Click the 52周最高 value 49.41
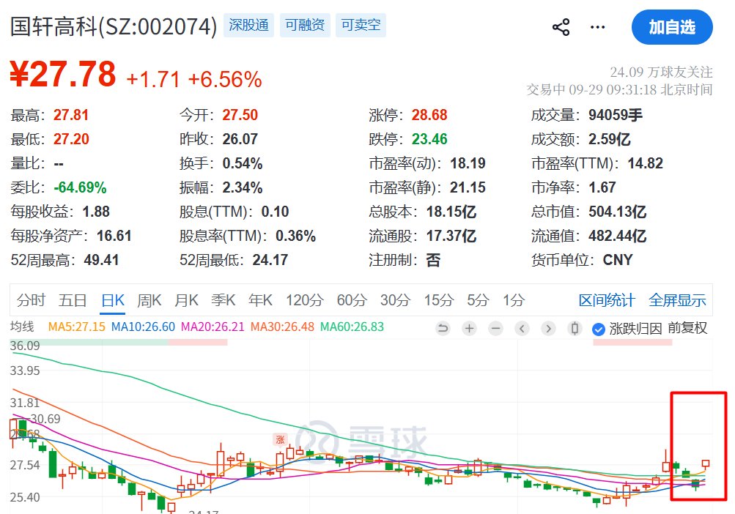 [101, 260]
